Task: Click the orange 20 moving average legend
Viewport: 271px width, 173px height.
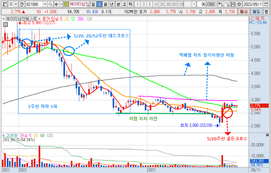Action: (67, 19)
